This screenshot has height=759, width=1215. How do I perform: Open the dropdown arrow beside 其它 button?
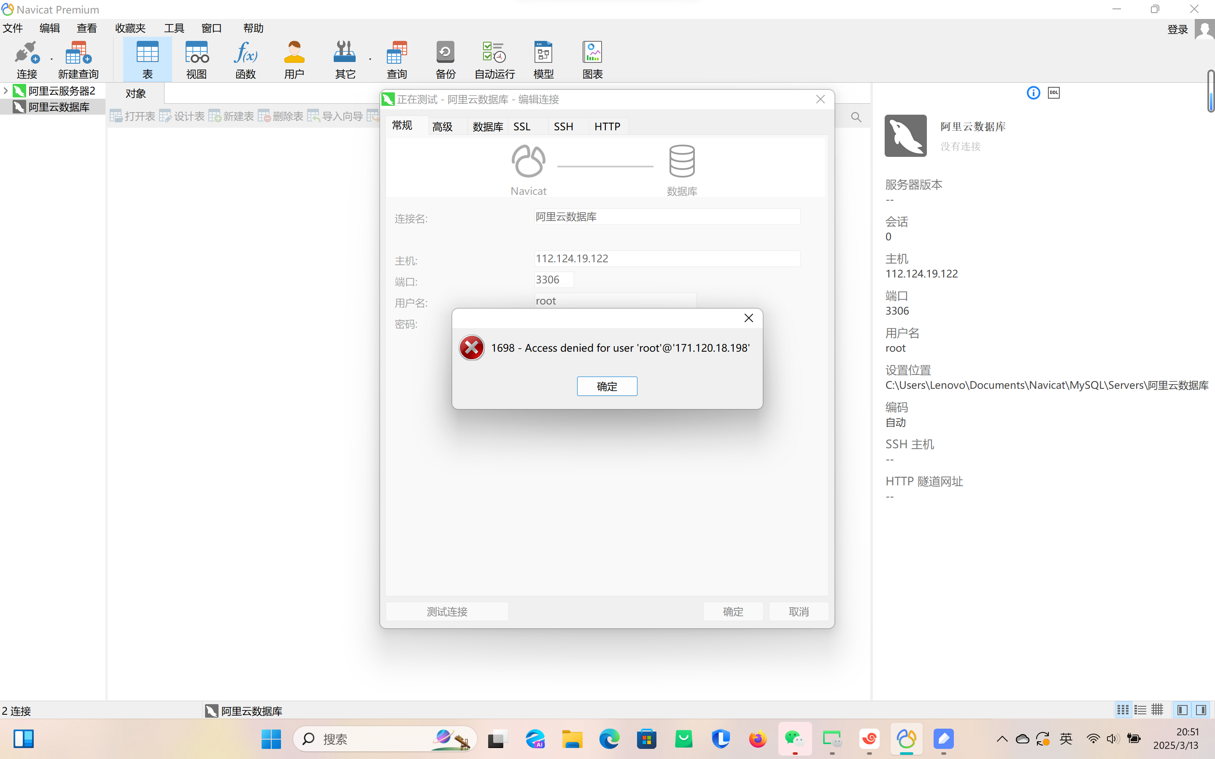[370, 59]
